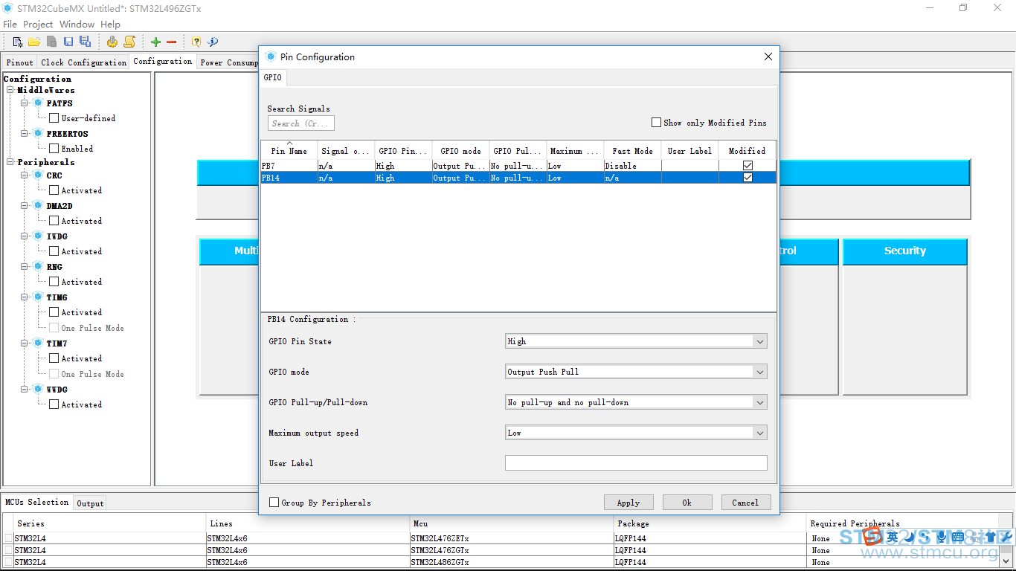Click the blue info About icon
This screenshot has height=571, width=1016.
[213, 42]
